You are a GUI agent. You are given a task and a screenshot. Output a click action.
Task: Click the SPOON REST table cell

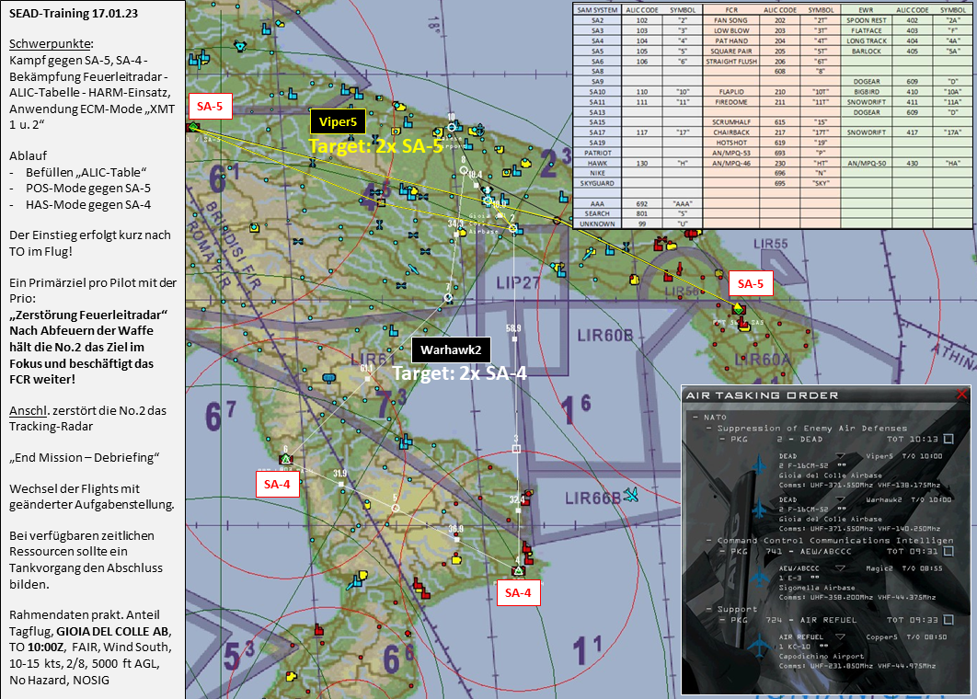tap(866, 20)
